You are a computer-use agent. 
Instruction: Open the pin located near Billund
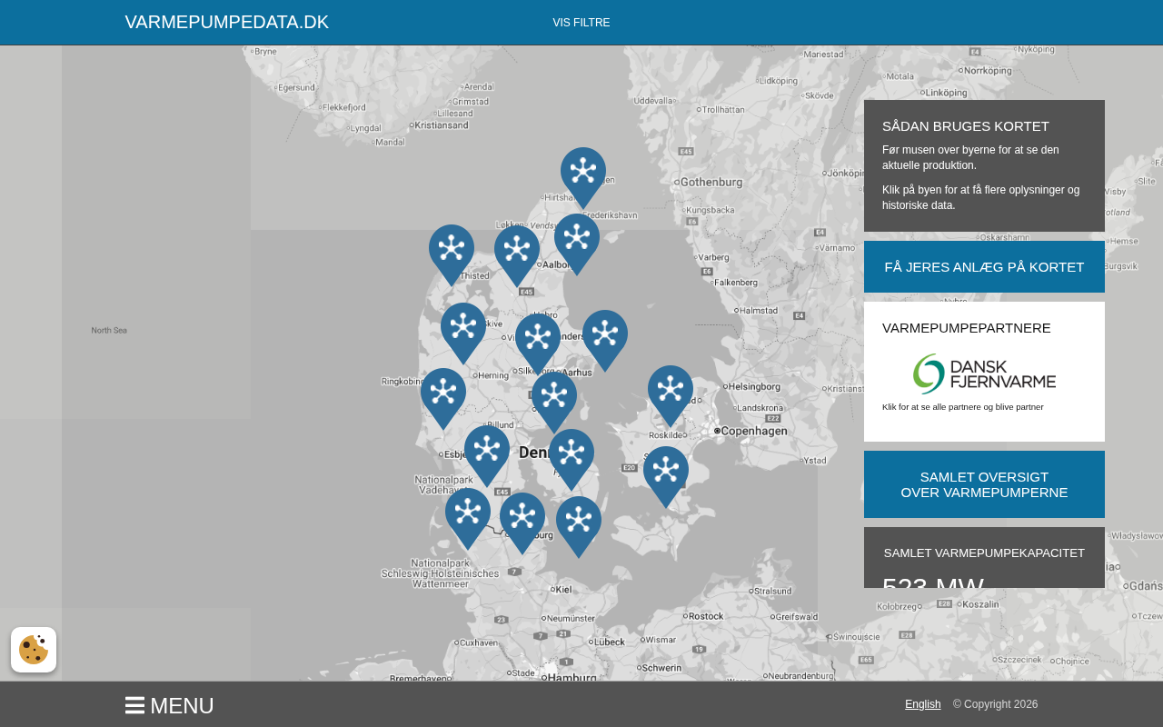coord(487,451)
